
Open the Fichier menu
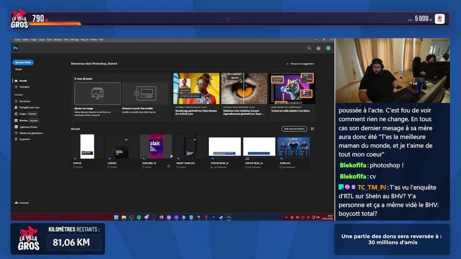coord(18,40)
